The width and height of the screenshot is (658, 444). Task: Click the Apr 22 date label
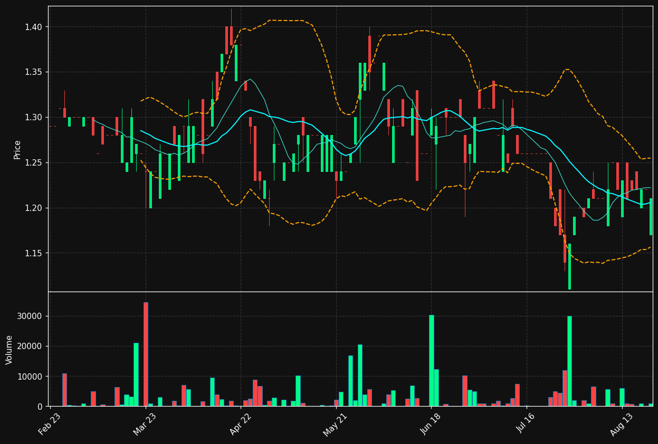(x=240, y=424)
